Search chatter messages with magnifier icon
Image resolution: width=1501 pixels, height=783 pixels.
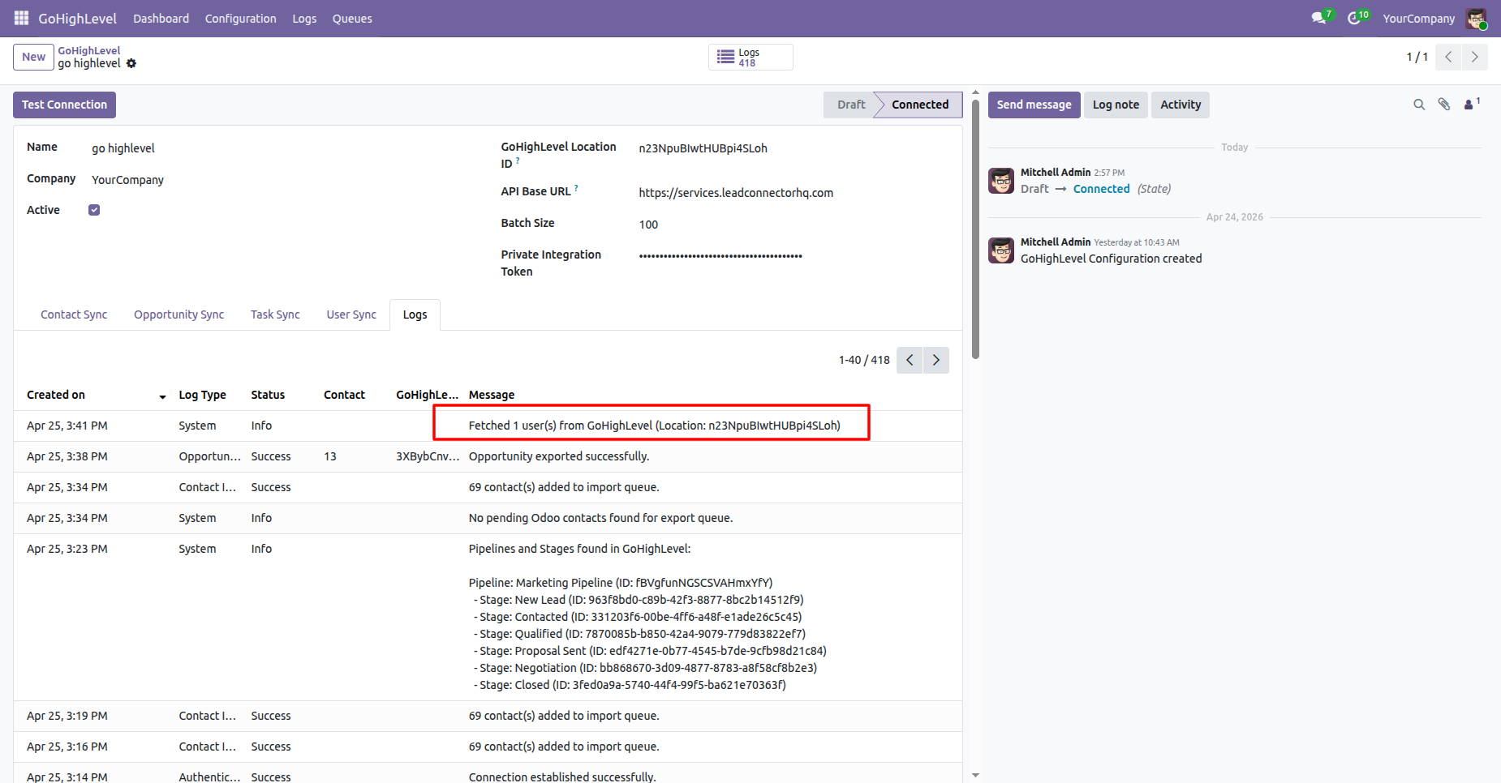tap(1419, 105)
